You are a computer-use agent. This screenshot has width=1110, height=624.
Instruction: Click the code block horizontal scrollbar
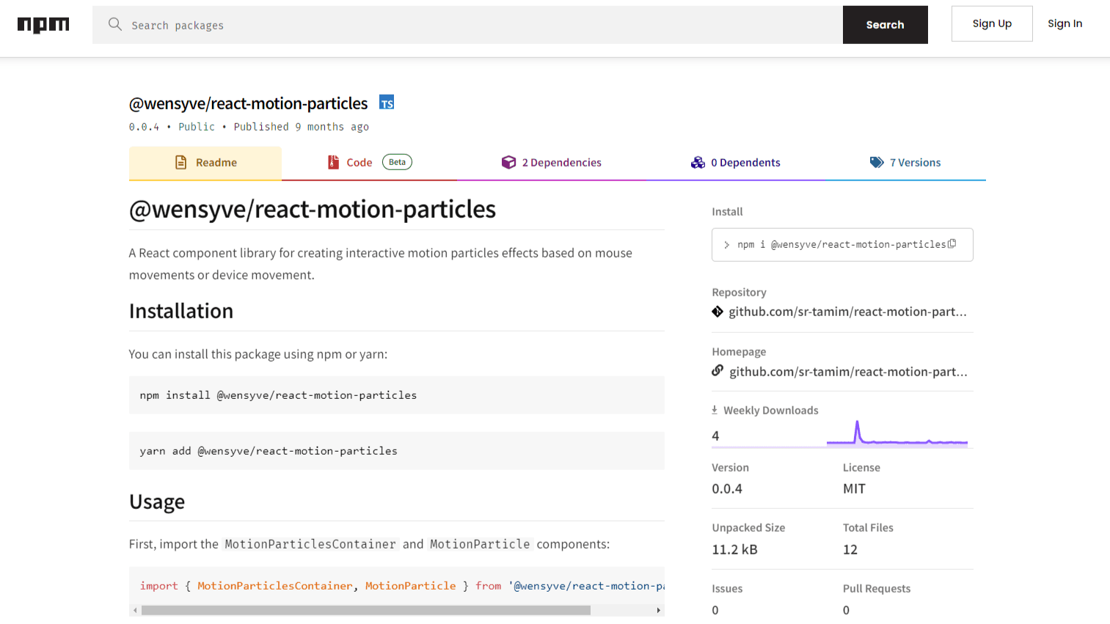pos(365,610)
